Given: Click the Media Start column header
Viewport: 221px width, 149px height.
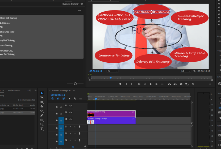Looking at the screenshot, I should 18,105.
